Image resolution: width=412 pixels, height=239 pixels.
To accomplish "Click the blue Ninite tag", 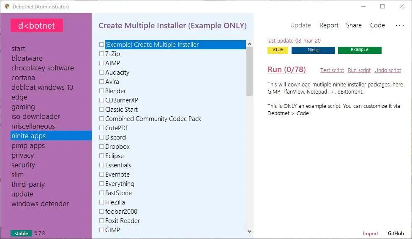I will [x=313, y=50].
